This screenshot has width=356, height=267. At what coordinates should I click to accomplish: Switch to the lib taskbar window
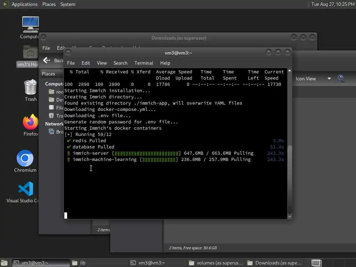click(x=99, y=263)
